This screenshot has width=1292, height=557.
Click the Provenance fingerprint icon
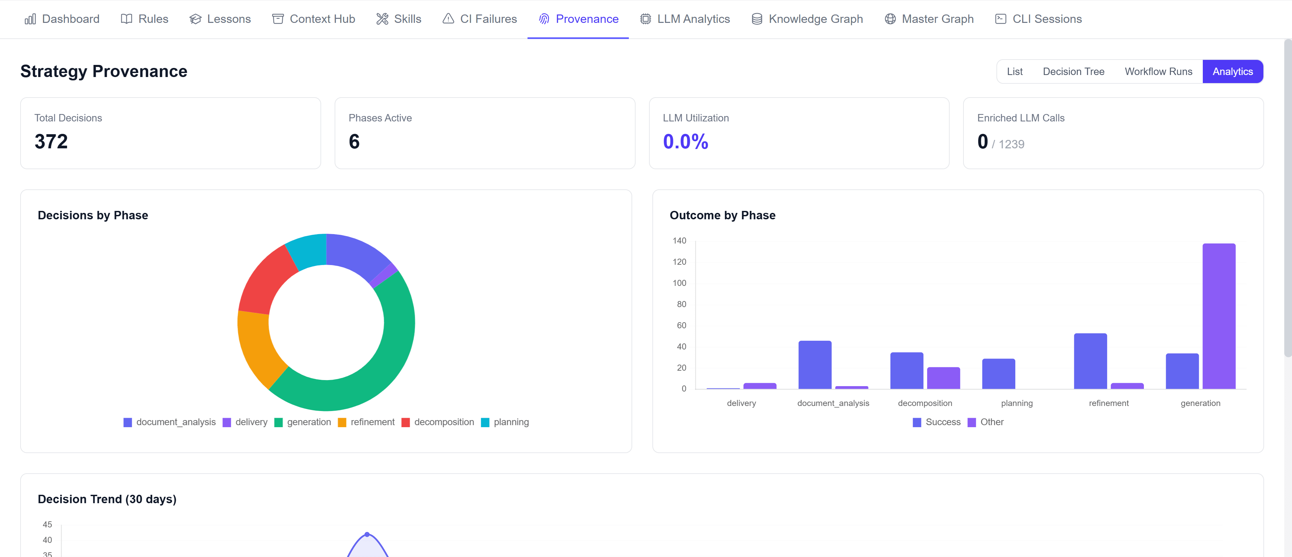[x=544, y=19]
